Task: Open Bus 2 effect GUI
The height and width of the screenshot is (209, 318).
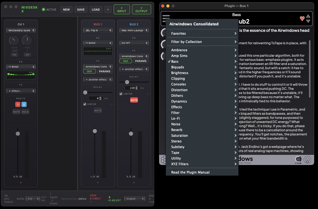Action: tap(126, 61)
